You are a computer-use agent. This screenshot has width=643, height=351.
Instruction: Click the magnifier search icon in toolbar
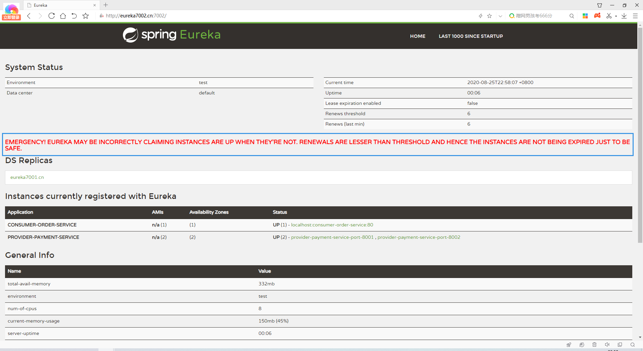(572, 16)
